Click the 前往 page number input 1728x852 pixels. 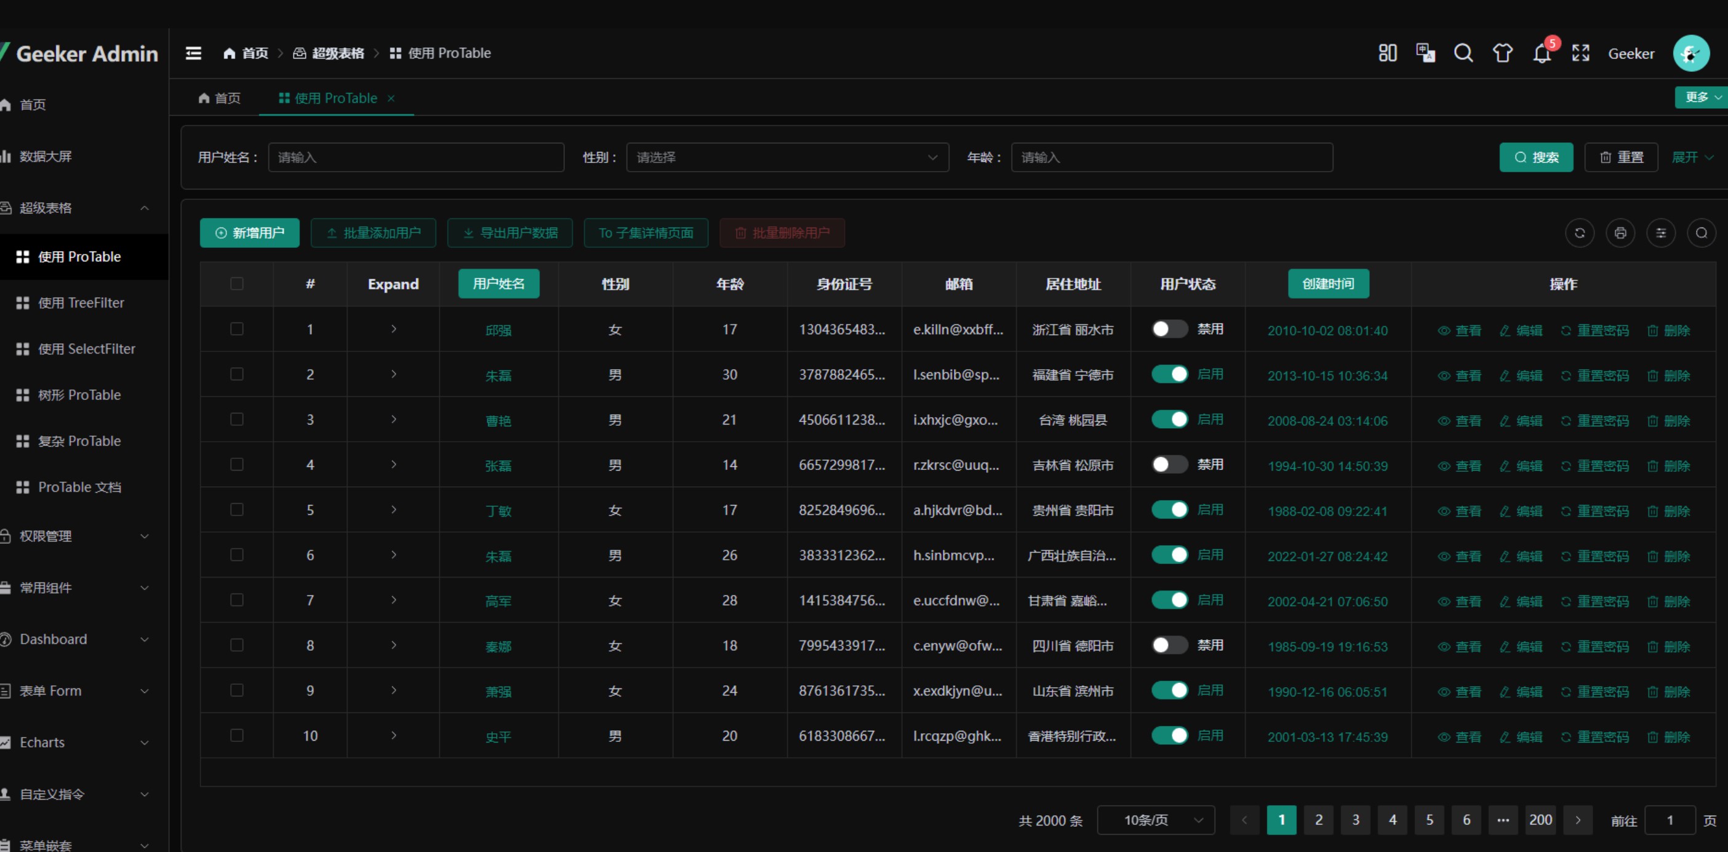tap(1670, 820)
